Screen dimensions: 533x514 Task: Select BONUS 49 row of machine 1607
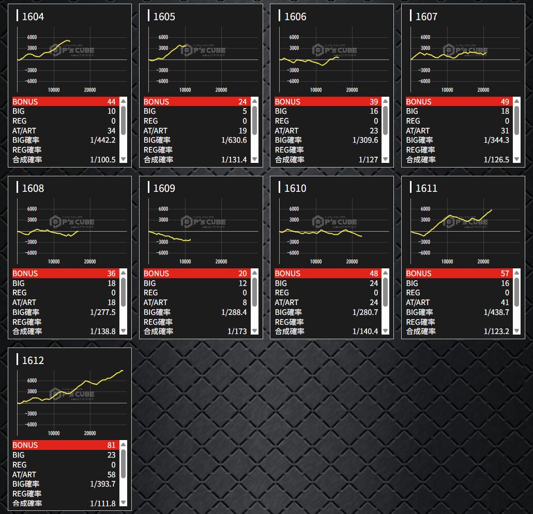[x=459, y=101]
